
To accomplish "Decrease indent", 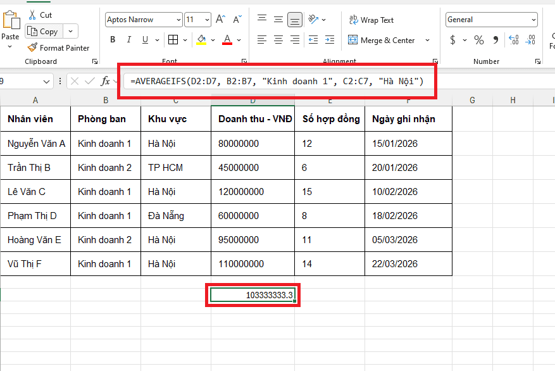I will click(313, 40).
